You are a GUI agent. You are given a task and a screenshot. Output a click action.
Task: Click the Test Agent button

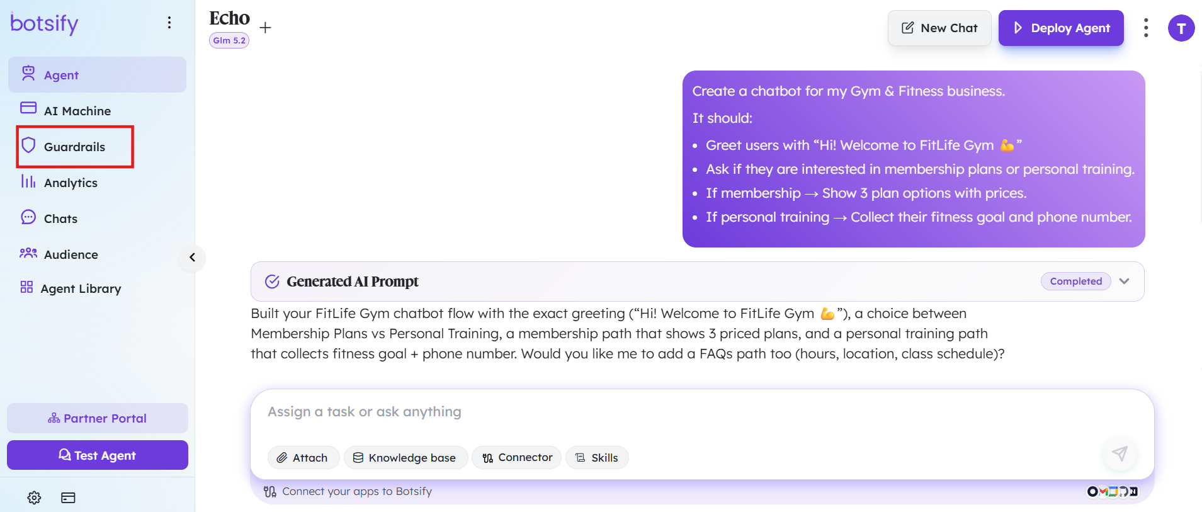click(x=98, y=455)
